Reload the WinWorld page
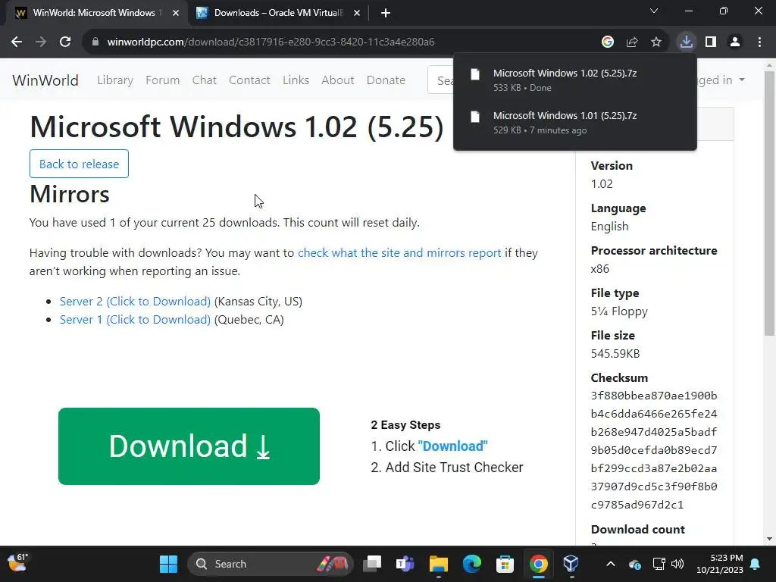Viewport: 776px width, 582px height. click(65, 42)
